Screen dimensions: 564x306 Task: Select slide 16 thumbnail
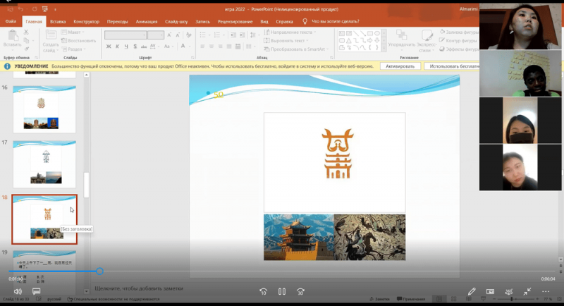tap(44, 109)
